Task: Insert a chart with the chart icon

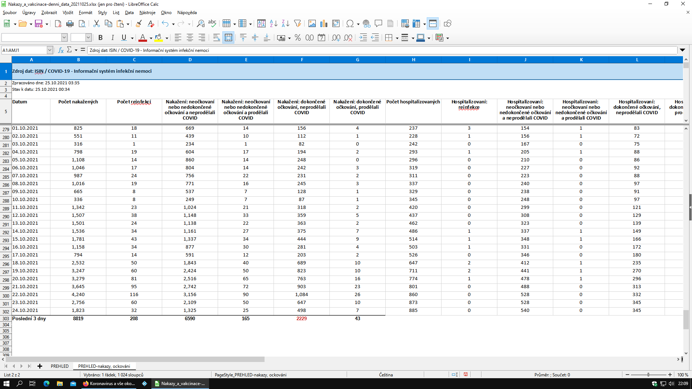Action: (324, 24)
